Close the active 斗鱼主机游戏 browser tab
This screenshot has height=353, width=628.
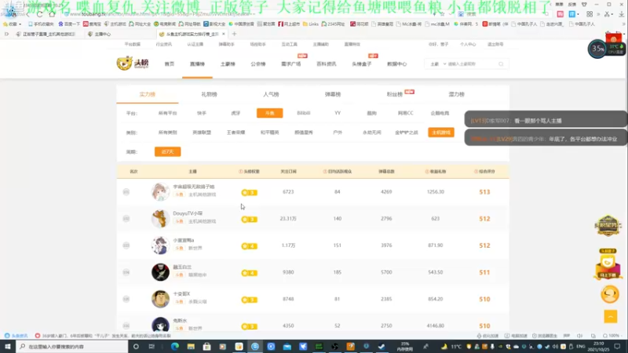224,34
